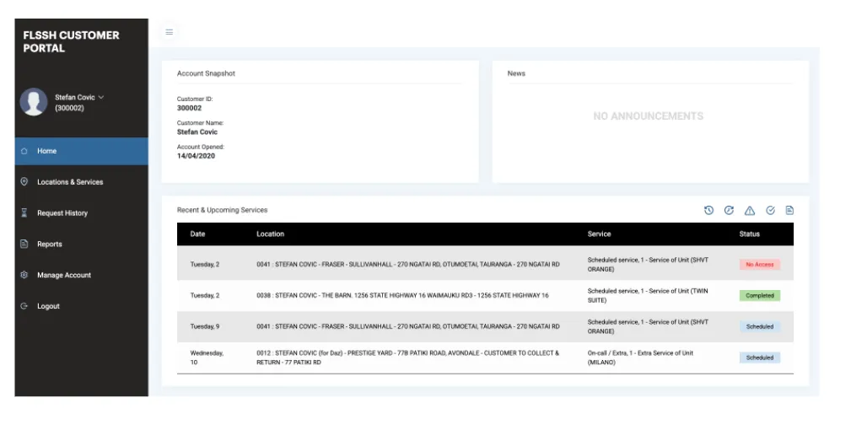Click the Location column header
Screen dimensions: 867x430
pos(270,234)
